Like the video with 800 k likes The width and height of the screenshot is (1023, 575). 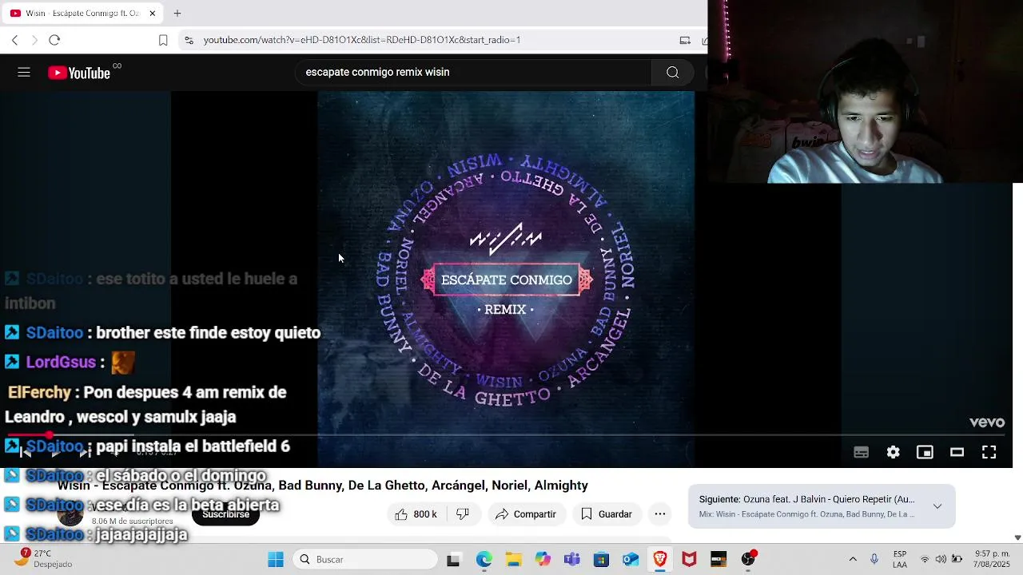[x=416, y=514]
